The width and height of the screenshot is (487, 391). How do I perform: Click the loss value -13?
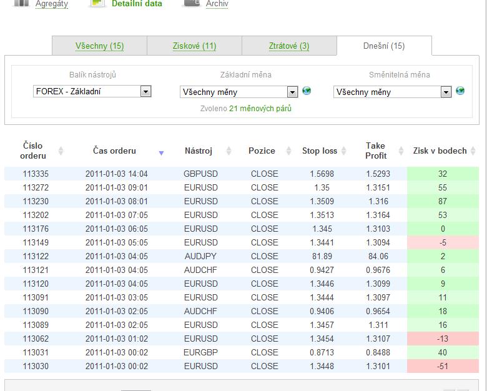point(443,339)
